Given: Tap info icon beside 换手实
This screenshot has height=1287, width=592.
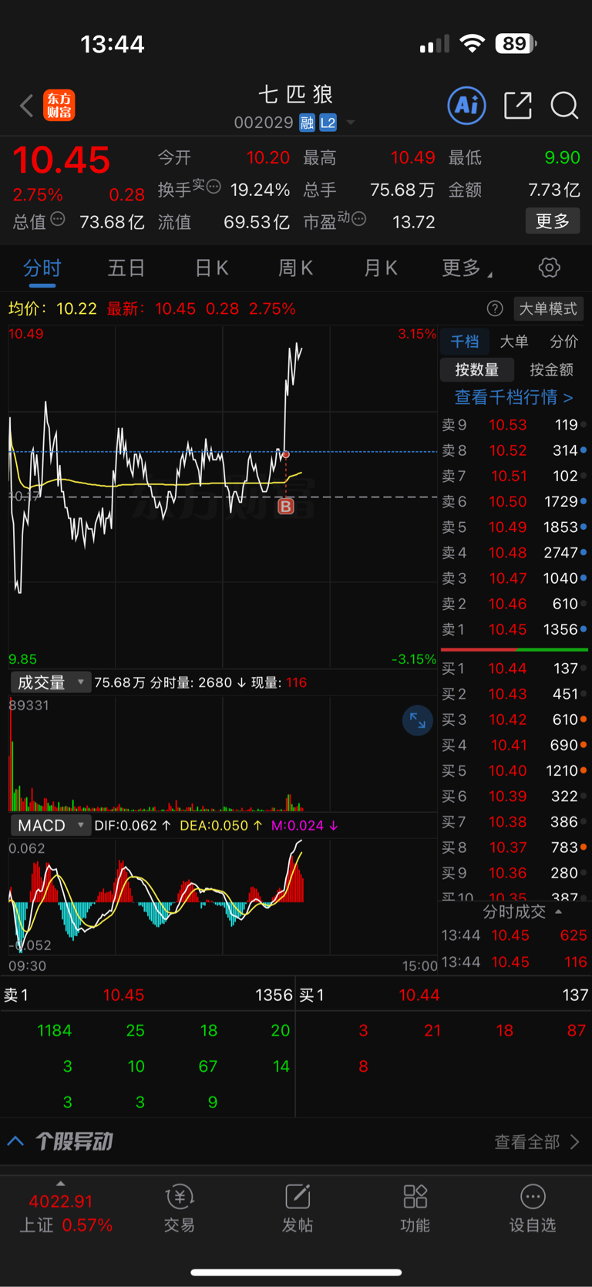Looking at the screenshot, I should click(214, 186).
